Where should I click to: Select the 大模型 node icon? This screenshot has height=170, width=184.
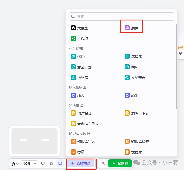pos(73,28)
